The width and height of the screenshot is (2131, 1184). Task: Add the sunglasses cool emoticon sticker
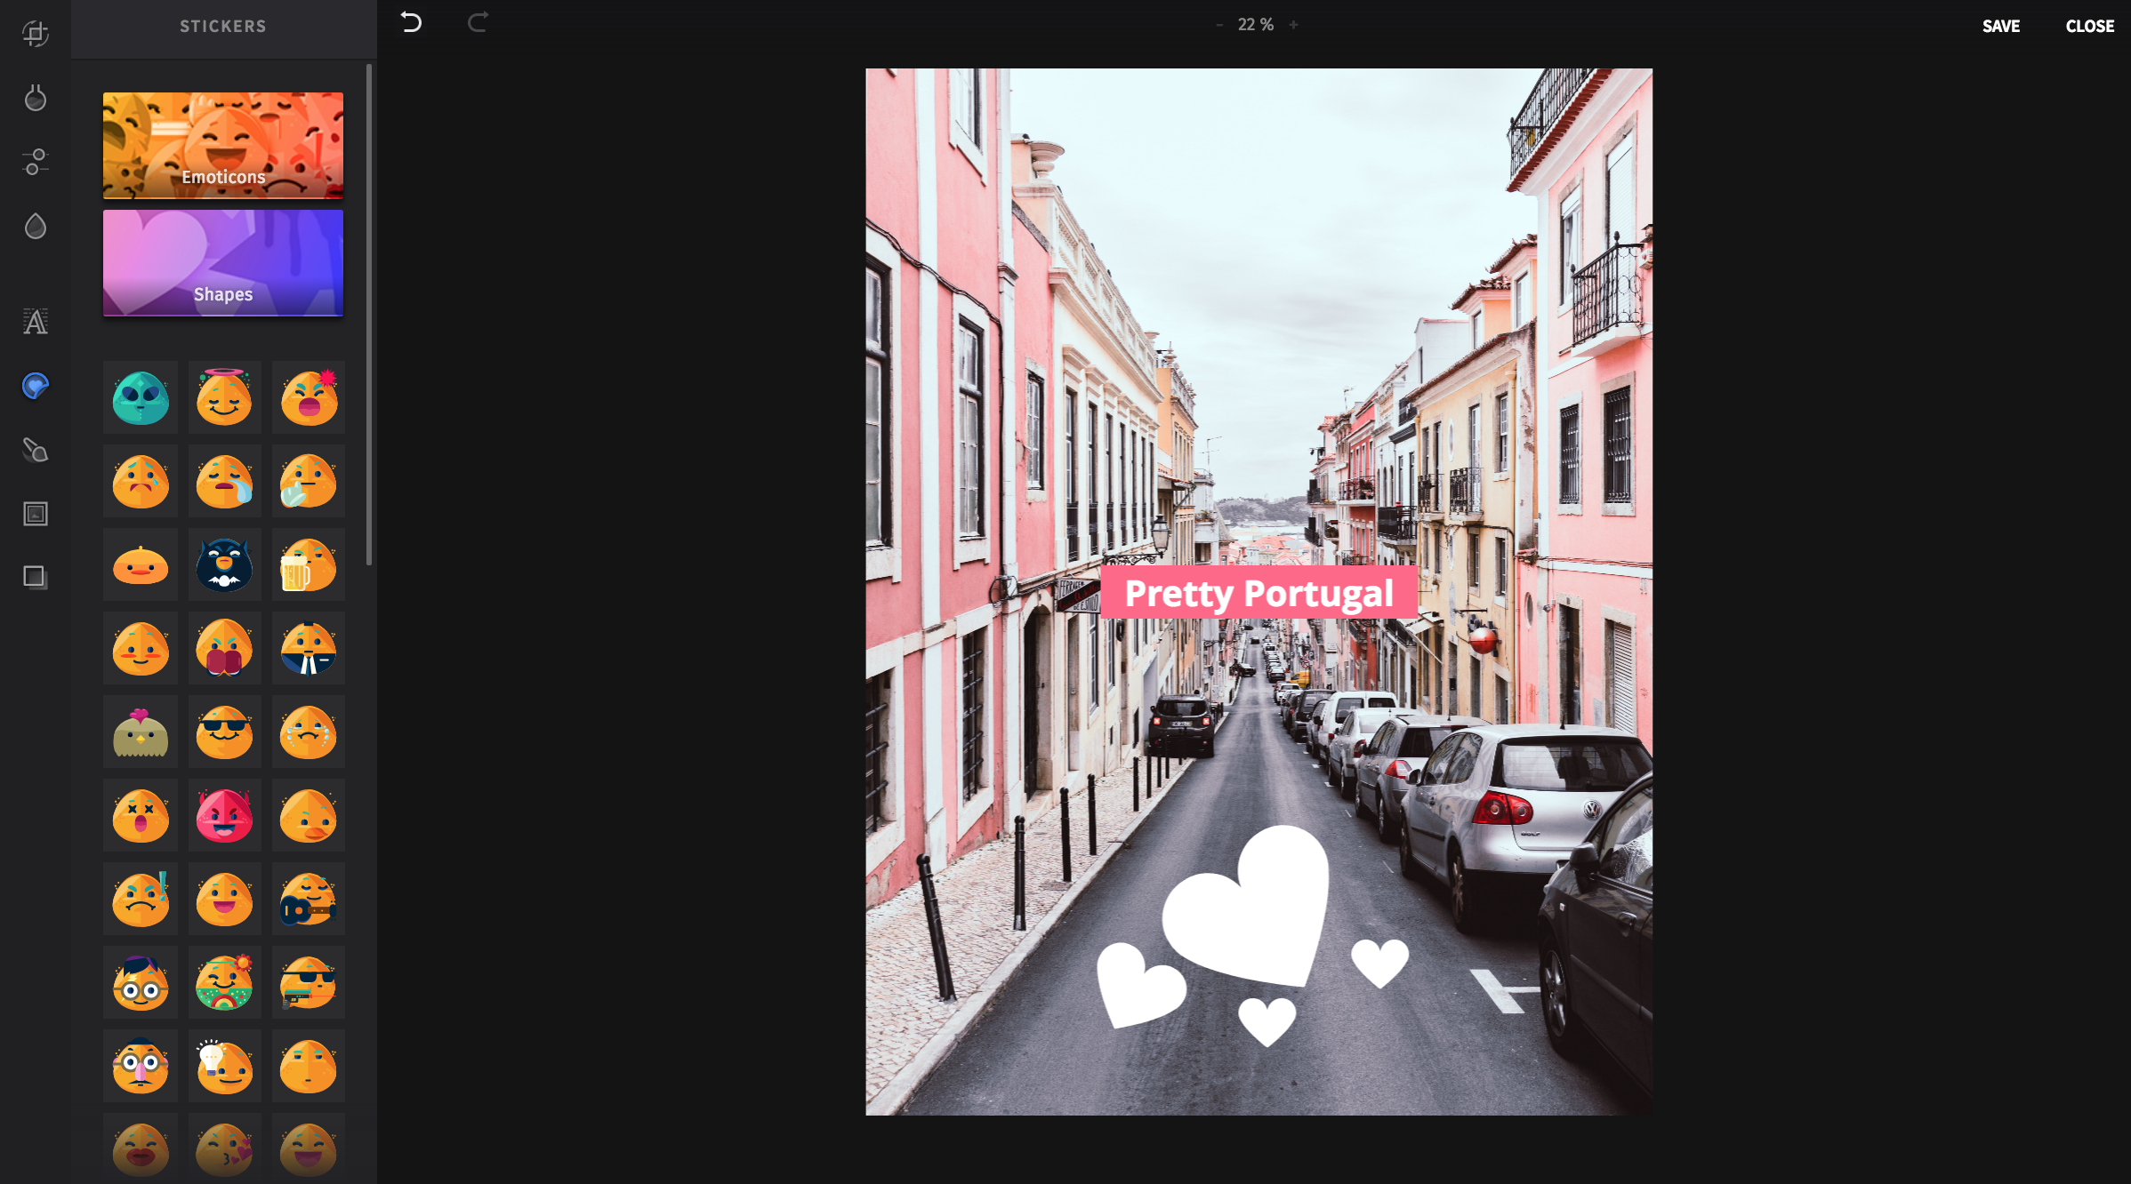[x=224, y=732]
